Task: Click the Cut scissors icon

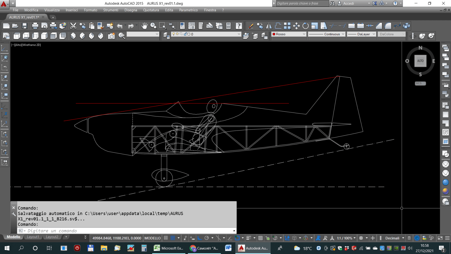Action: pos(73,26)
